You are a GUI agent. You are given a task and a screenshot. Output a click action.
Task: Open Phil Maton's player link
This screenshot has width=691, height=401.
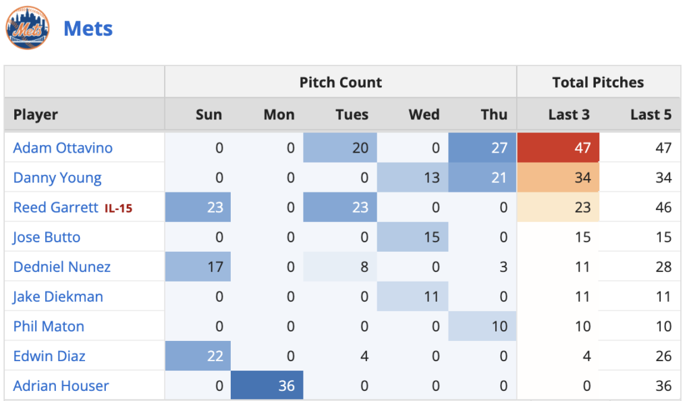click(x=49, y=326)
